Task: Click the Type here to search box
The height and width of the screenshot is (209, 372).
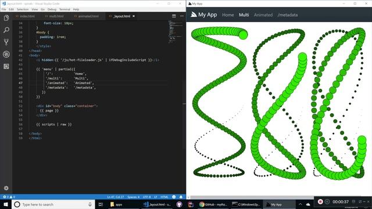Action: click(x=53, y=204)
